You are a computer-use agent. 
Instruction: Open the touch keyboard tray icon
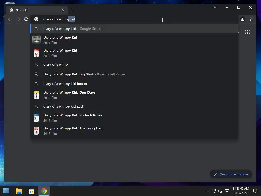click(227, 191)
